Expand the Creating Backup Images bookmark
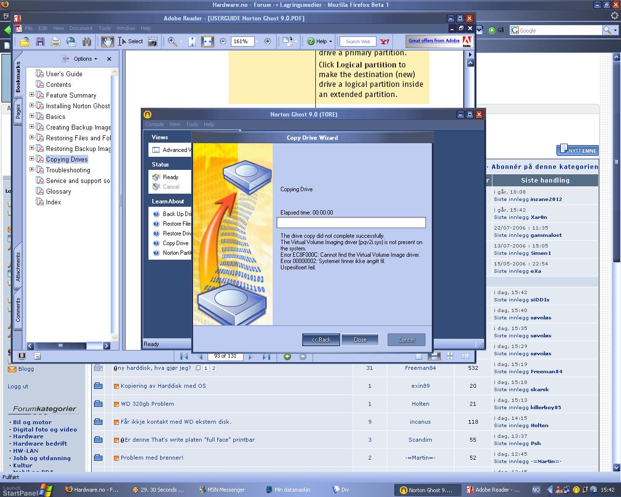The height and width of the screenshot is (497, 621). pos(32,127)
